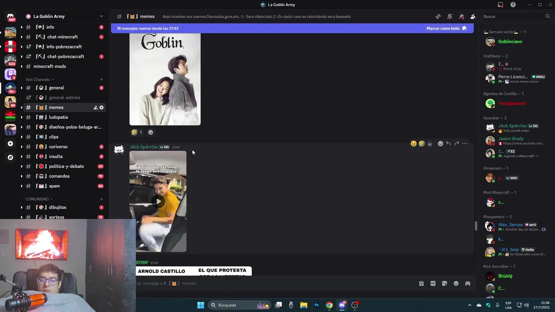The image size is (555, 312).
Task: Open the politica-y-debate channel
Action: pyautogui.click(x=65, y=166)
